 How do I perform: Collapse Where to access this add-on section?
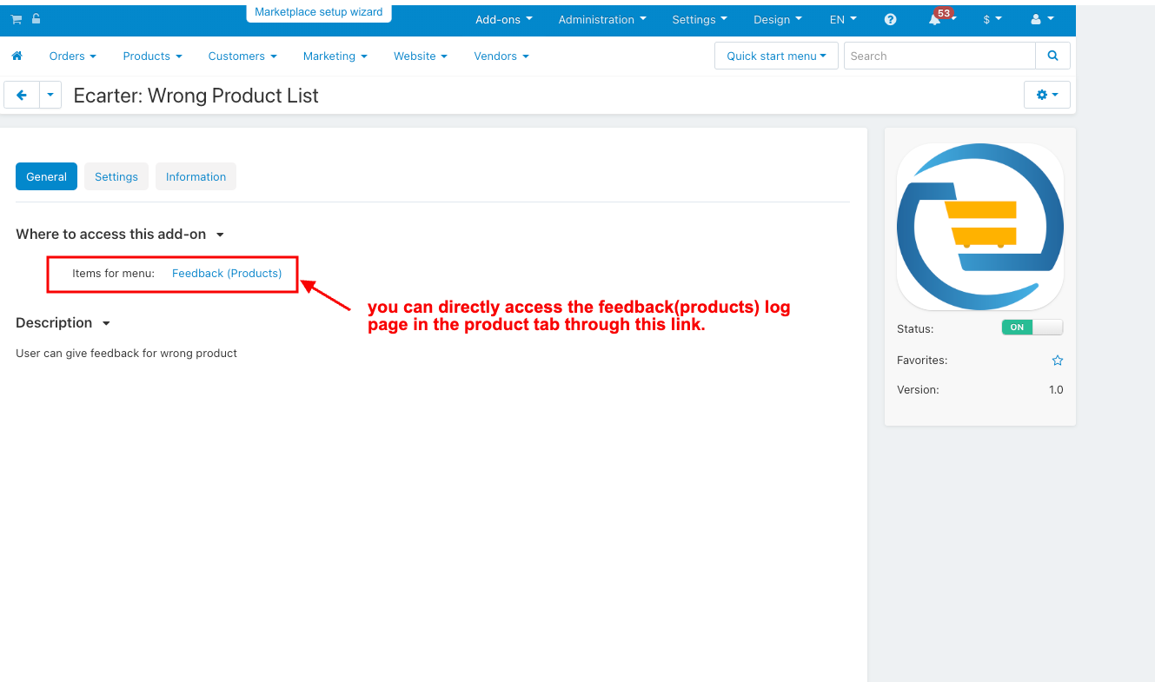point(120,234)
